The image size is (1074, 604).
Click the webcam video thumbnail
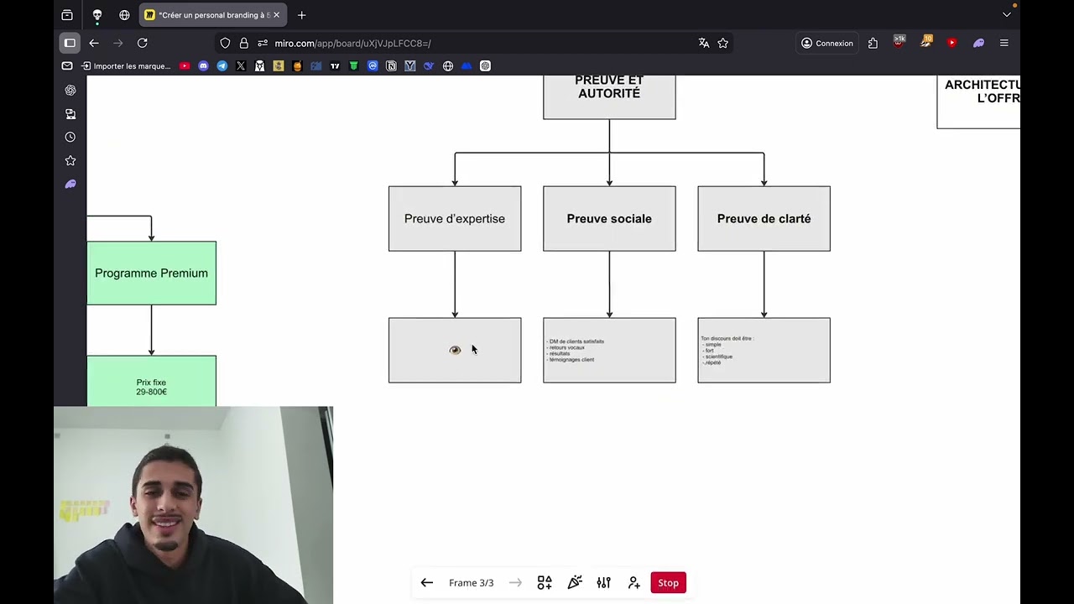coord(193,505)
